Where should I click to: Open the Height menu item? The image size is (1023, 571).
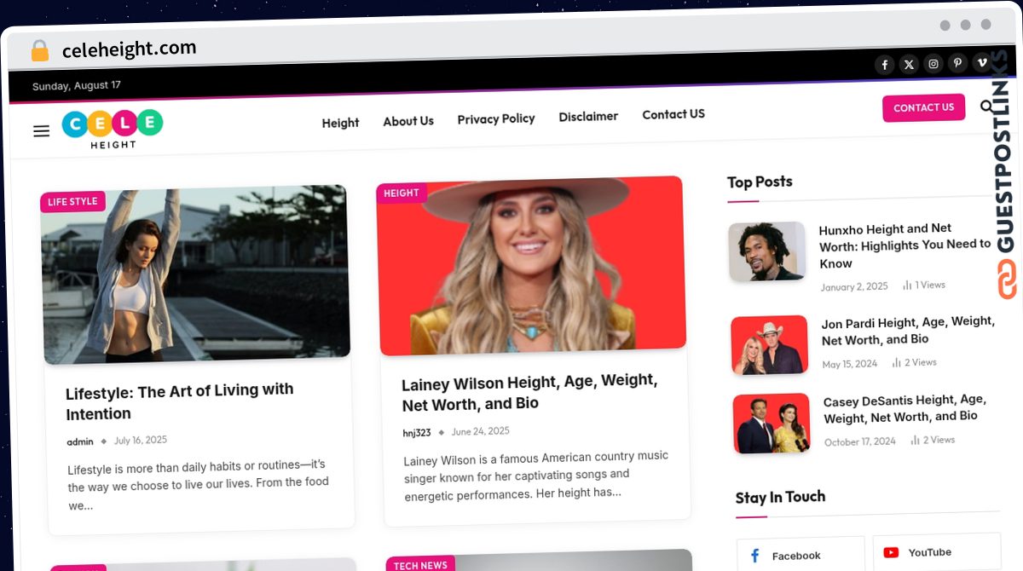point(340,123)
